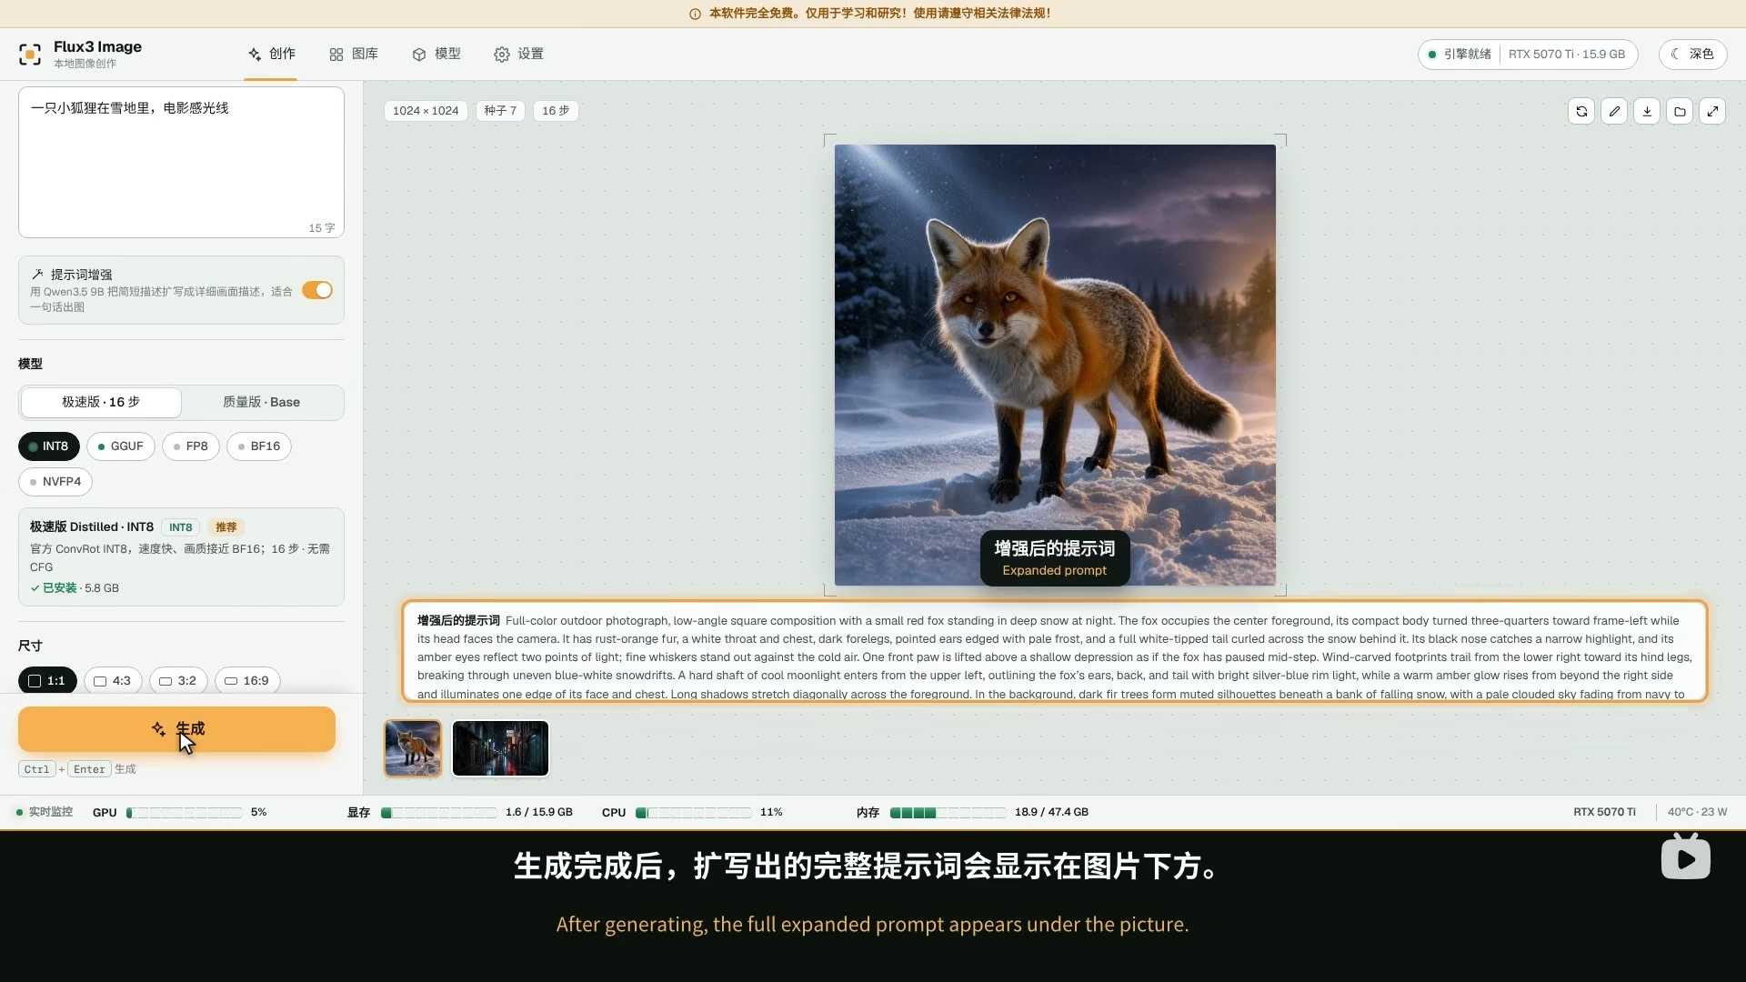The width and height of the screenshot is (1746, 982).
Task: Select the NVFP4 precision chip
Action: (x=55, y=482)
